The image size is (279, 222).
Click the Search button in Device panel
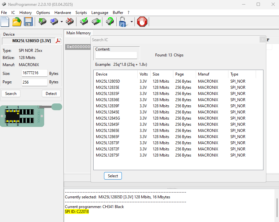11,94
